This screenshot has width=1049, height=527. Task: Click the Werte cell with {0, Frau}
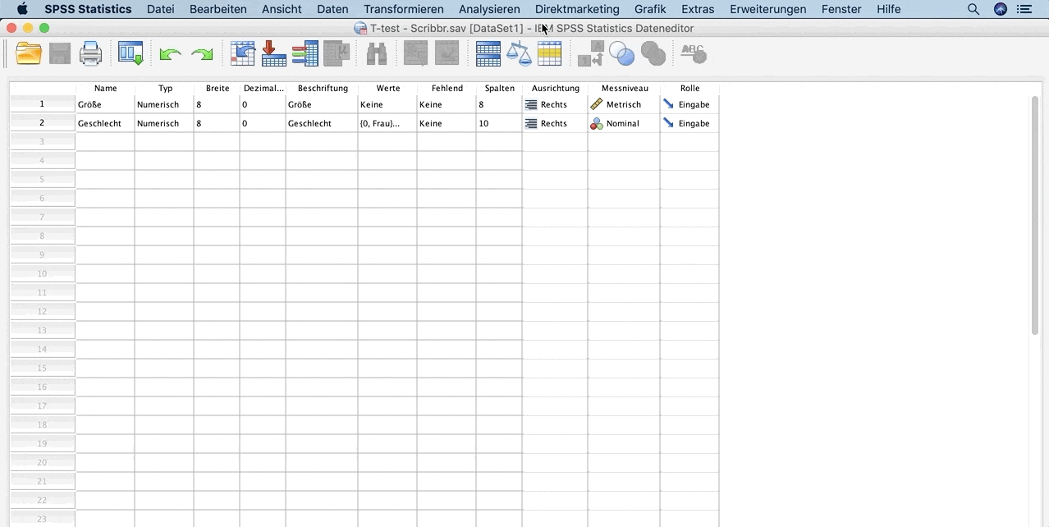click(x=387, y=123)
